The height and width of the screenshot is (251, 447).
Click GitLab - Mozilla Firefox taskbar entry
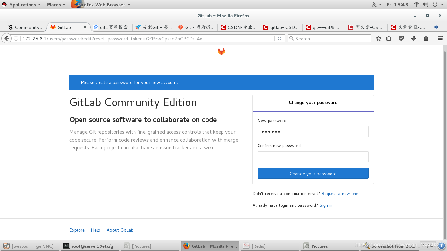click(210, 246)
